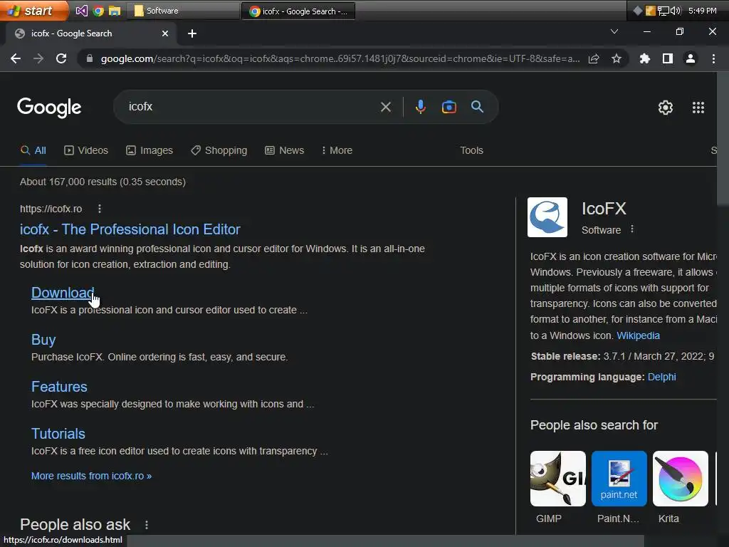Open the Chrome profile avatar
The width and height of the screenshot is (729, 547).
(691, 58)
